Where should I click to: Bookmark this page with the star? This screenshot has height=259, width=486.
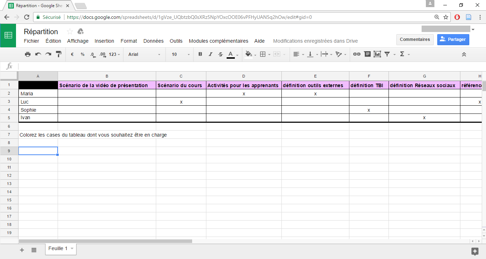pos(446,17)
